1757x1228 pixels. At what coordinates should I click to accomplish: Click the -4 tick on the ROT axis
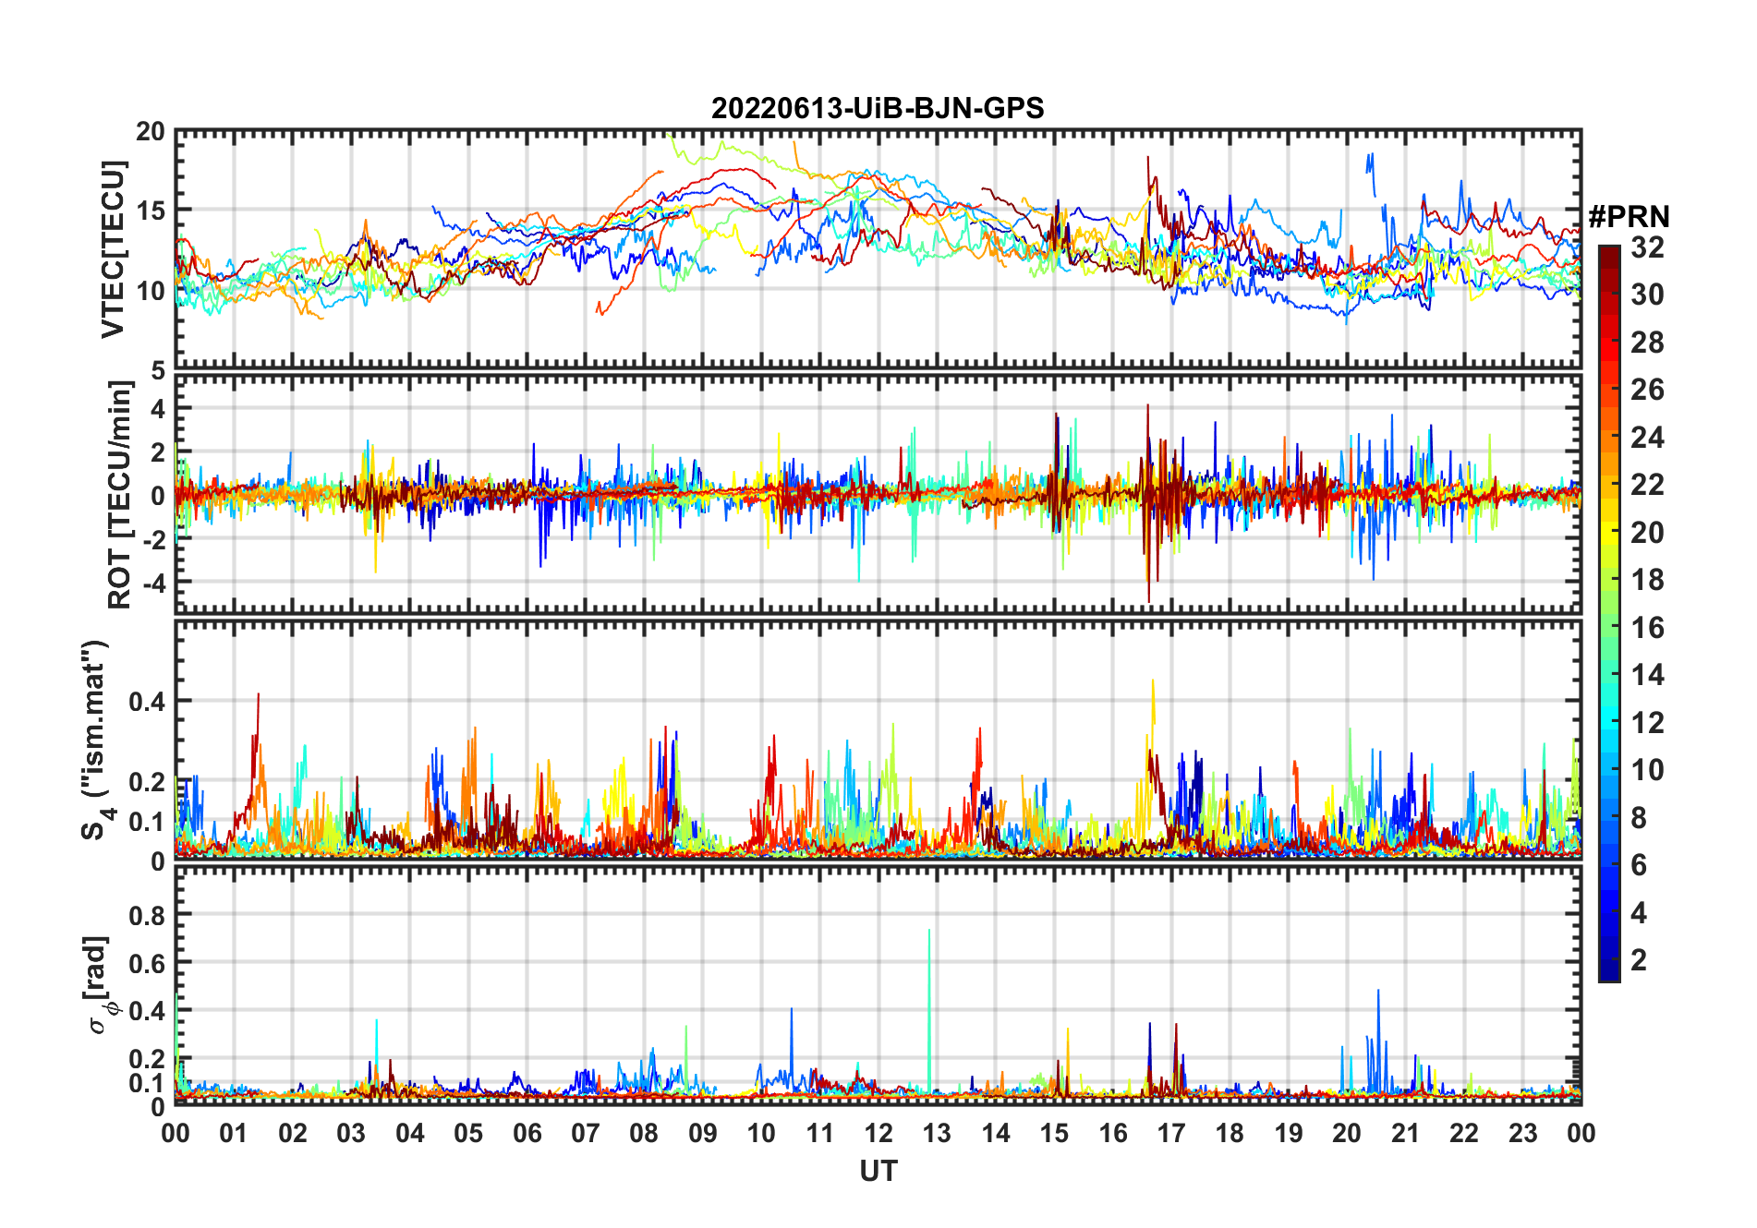(152, 584)
